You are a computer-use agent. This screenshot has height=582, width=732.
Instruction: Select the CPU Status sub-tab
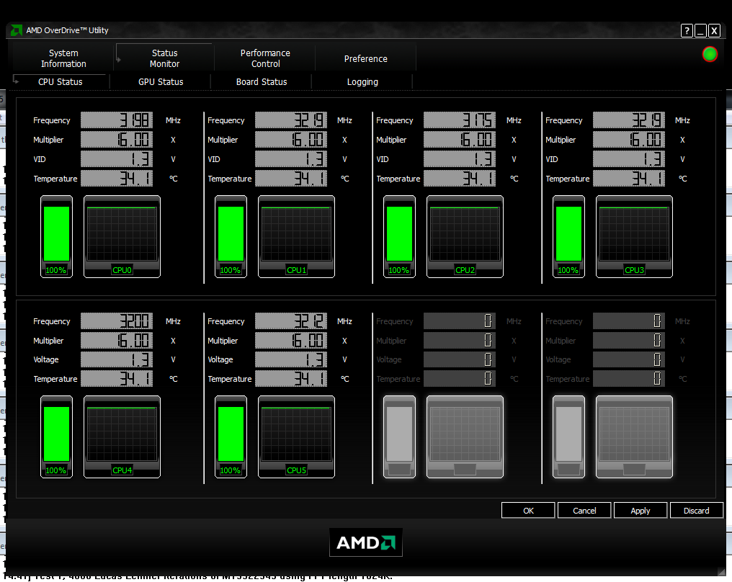[x=61, y=81]
